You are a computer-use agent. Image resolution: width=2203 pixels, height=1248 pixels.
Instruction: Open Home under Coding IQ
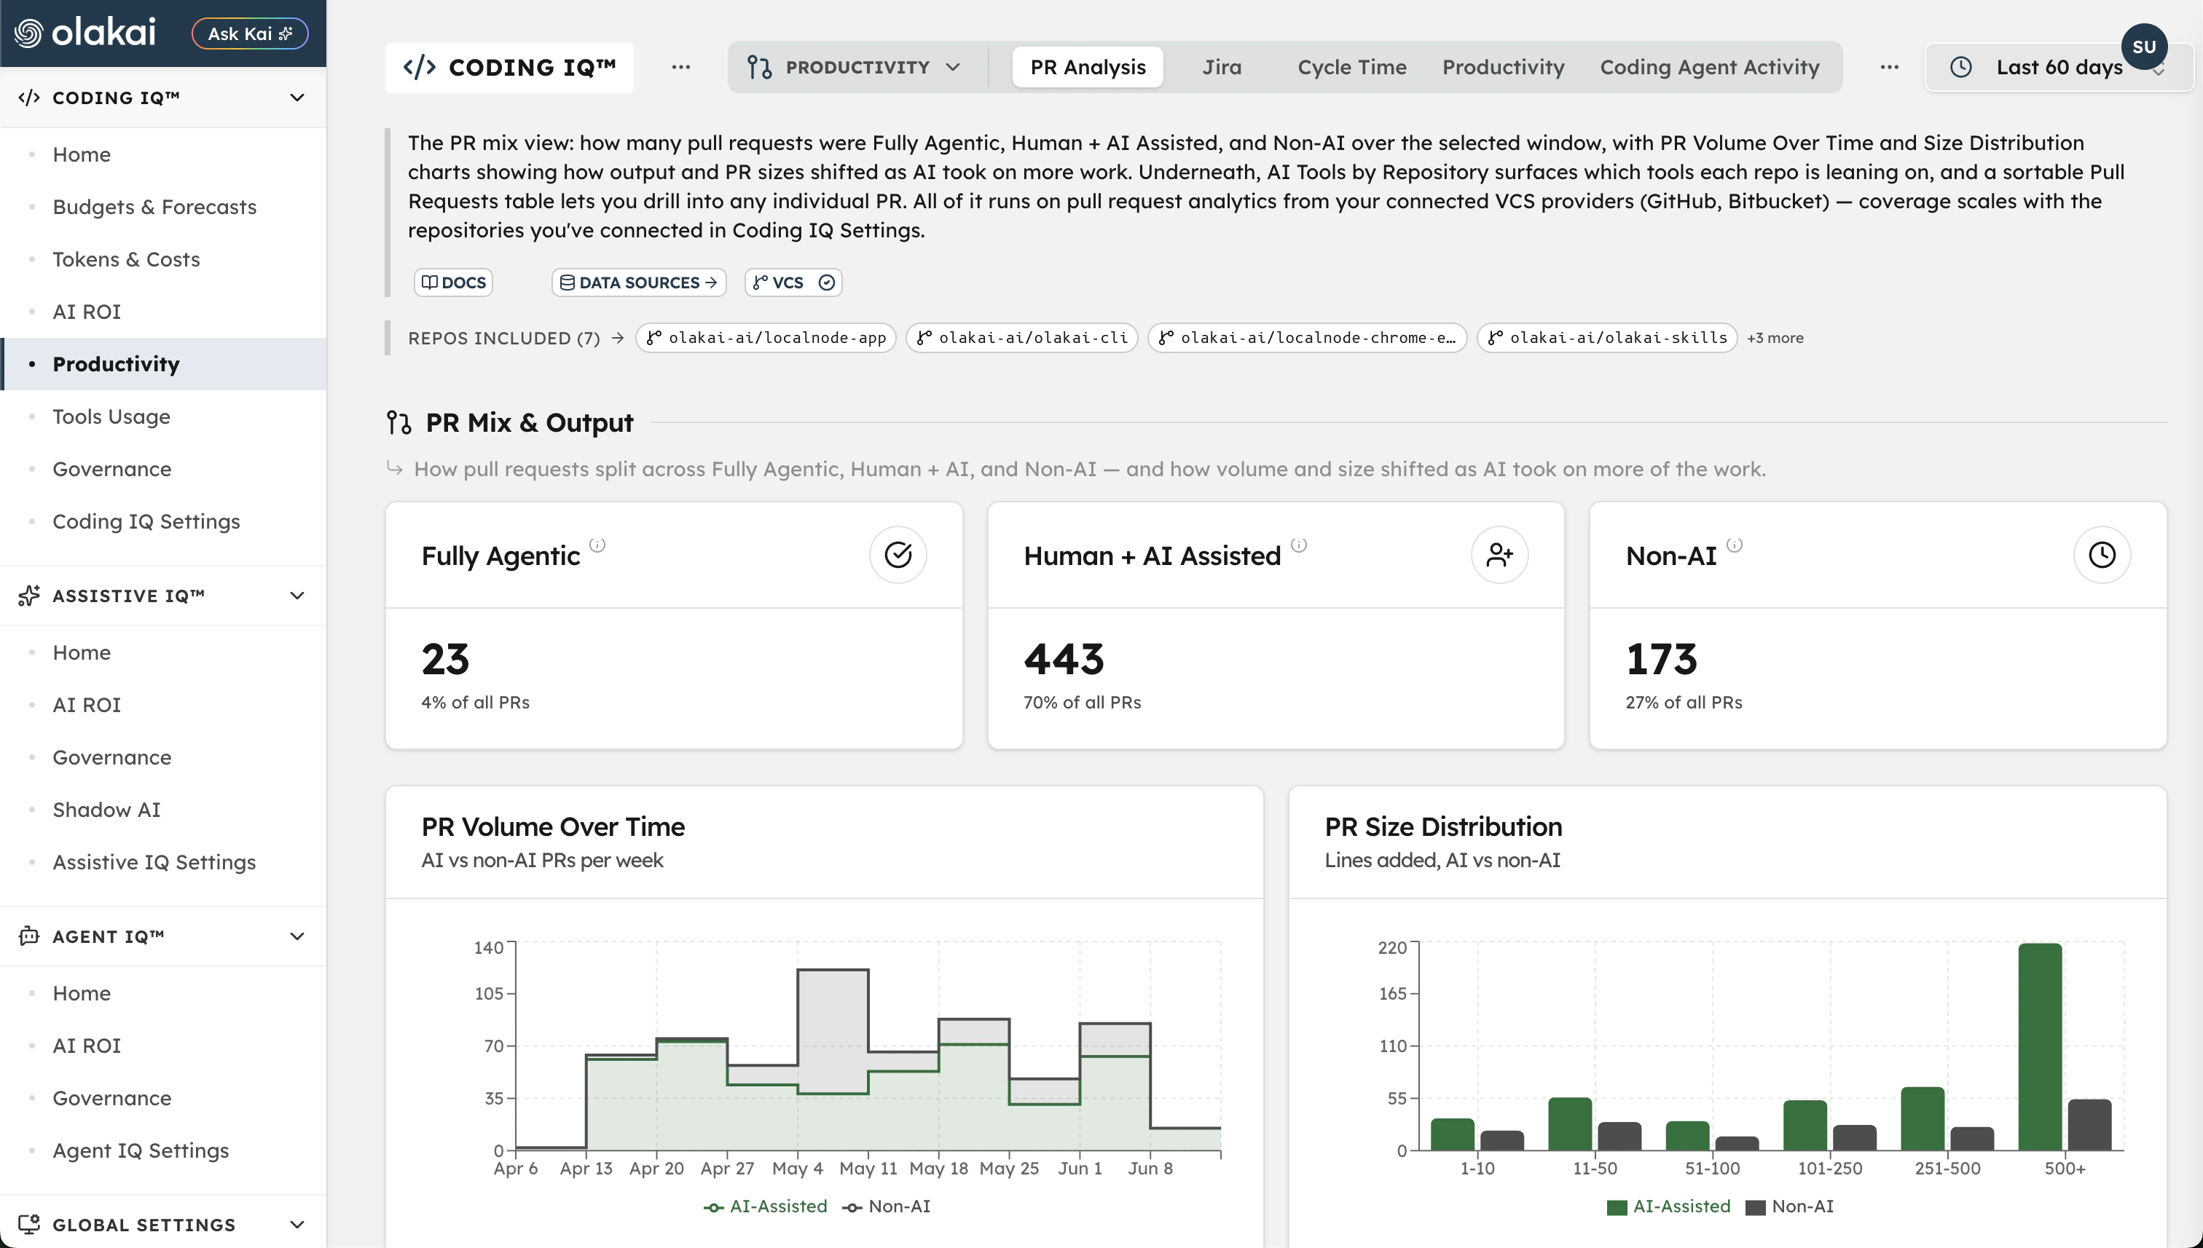pyautogui.click(x=82, y=154)
